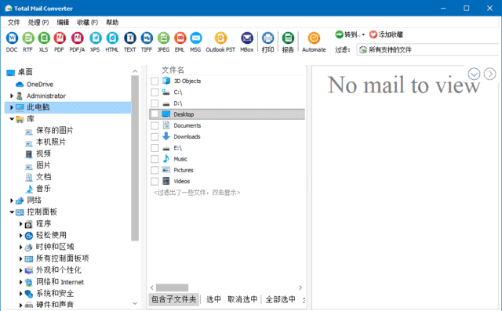
Task: Tick the C:\ drive checkbox
Action: pyautogui.click(x=155, y=92)
